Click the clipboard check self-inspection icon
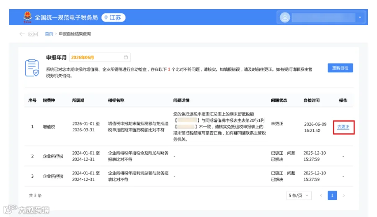Viewport: 377px width, 217px height. (x=32, y=68)
